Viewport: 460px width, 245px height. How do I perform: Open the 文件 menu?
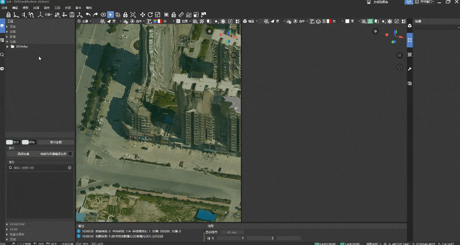pos(4,8)
